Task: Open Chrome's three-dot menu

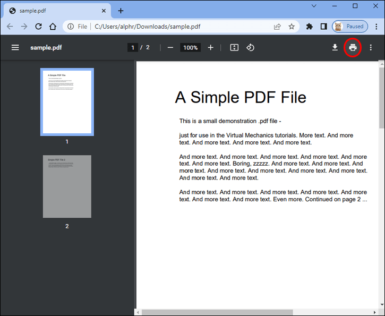Action: pyautogui.click(x=376, y=26)
